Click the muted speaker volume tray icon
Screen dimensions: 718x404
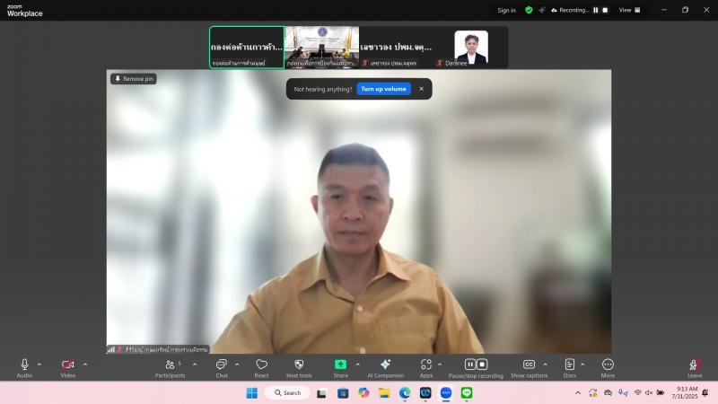(x=649, y=393)
